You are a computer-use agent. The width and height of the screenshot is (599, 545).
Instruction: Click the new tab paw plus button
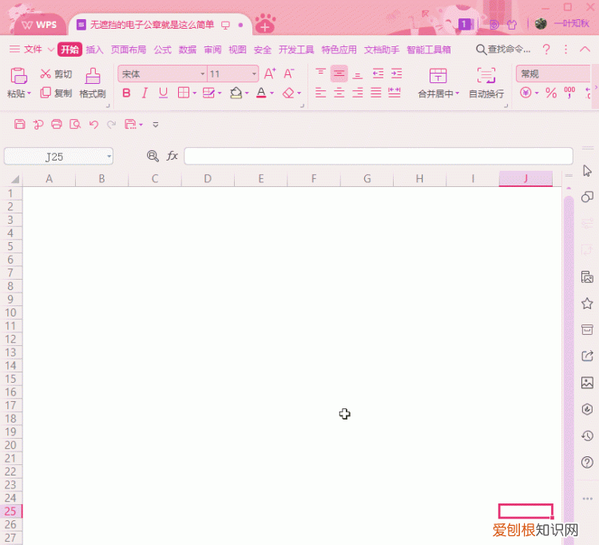265,24
